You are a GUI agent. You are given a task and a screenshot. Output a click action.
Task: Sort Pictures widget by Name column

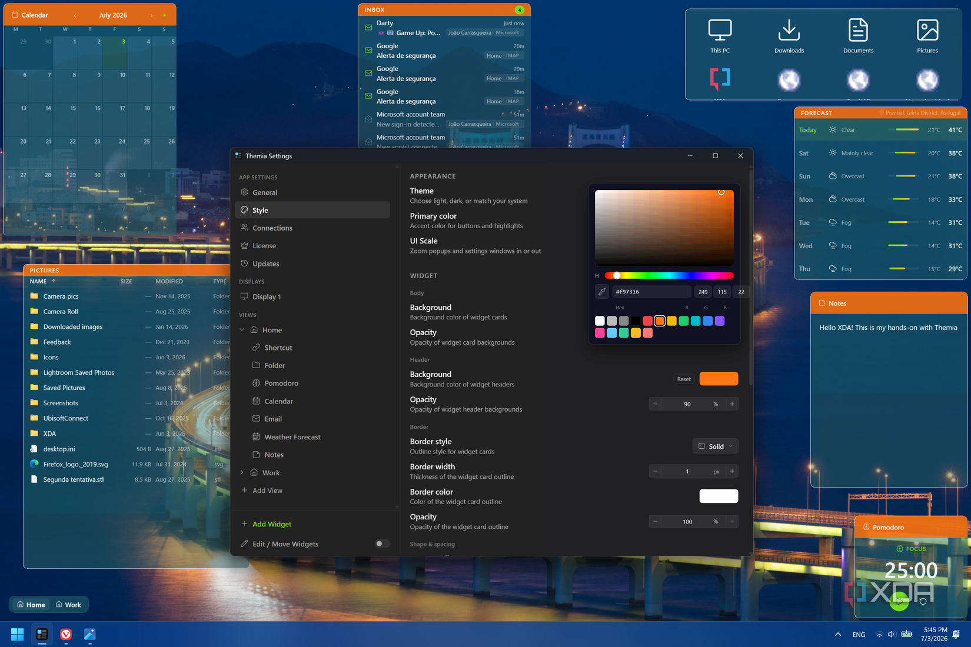tap(38, 281)
